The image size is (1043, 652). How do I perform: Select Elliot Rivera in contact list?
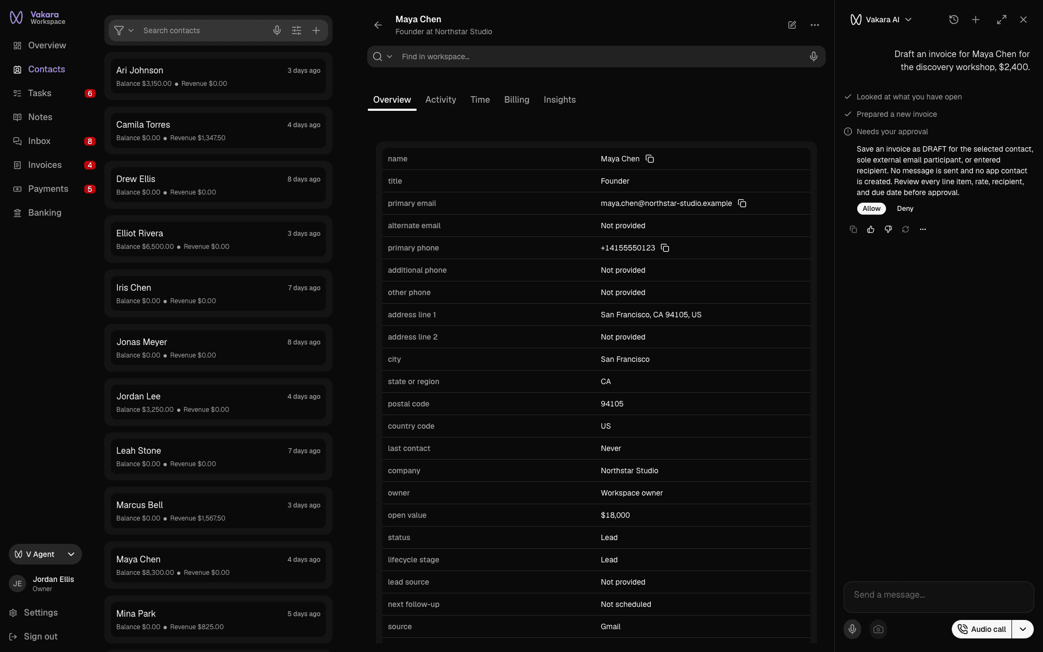[x=218, y=239]
